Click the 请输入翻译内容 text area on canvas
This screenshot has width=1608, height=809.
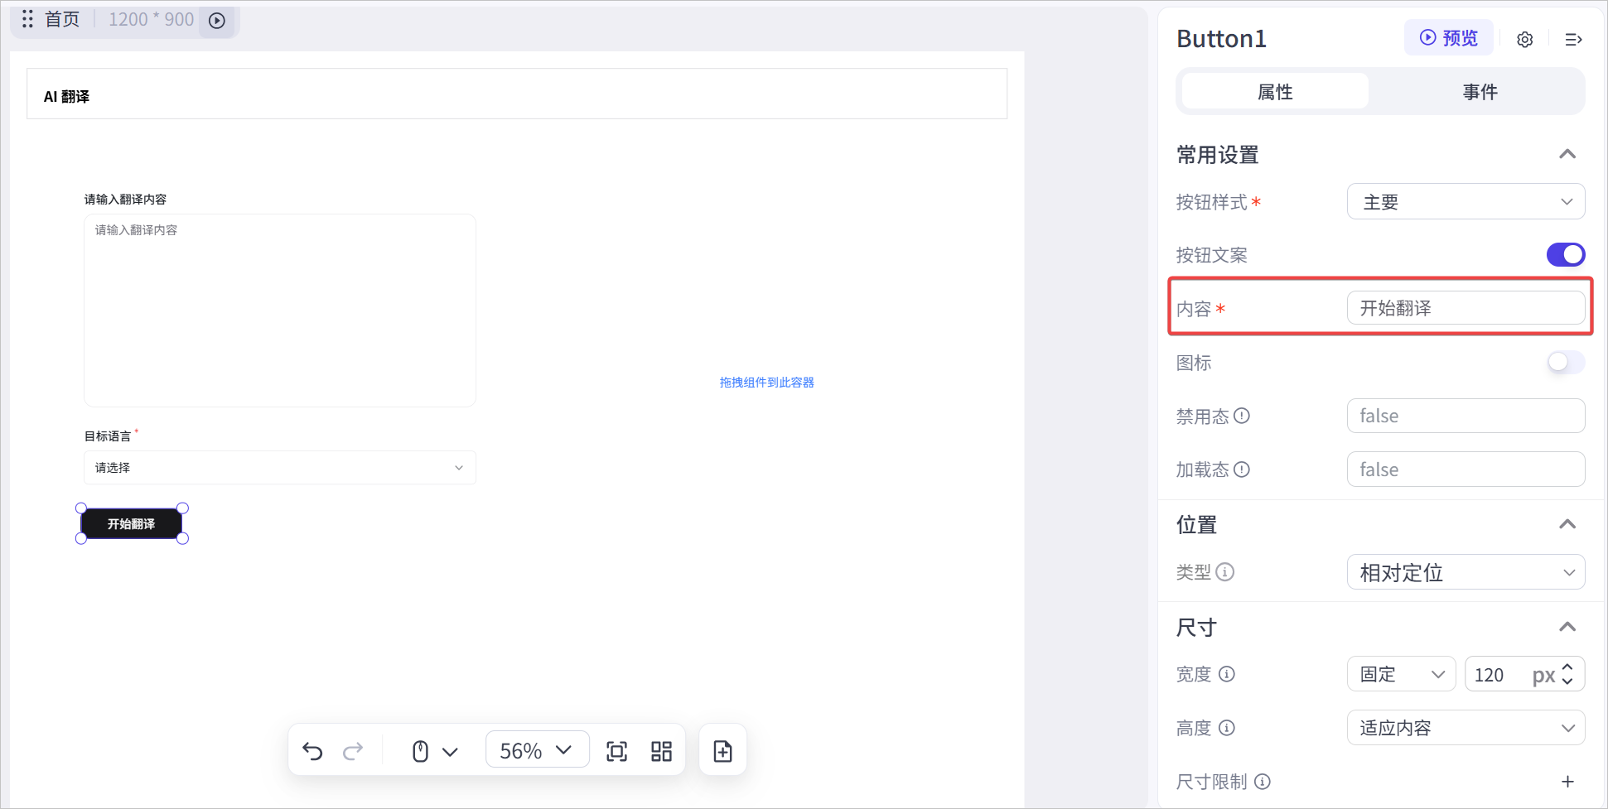280,311
